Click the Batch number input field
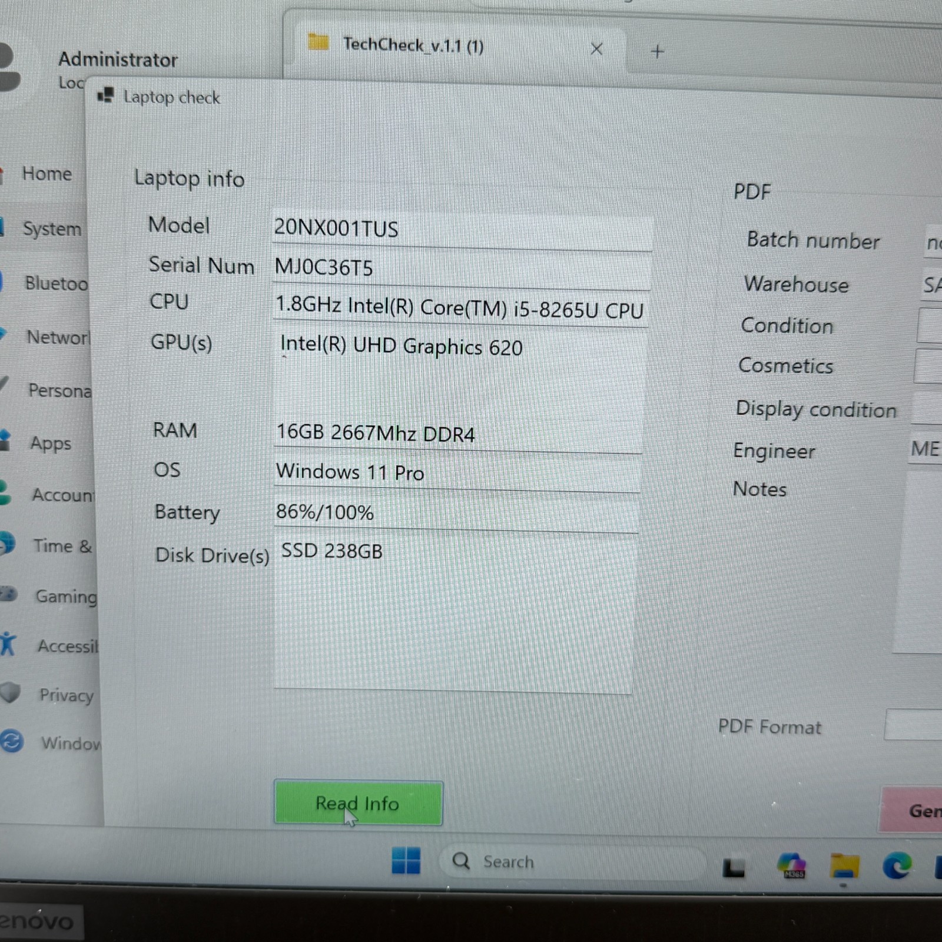 click(933, 243)
